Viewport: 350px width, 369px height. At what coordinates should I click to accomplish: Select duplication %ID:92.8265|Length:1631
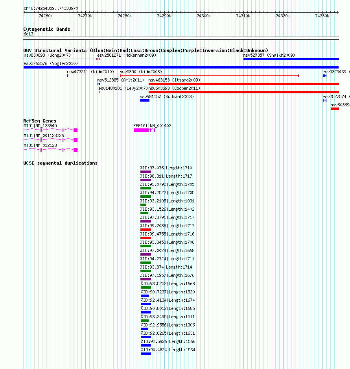click(x=168, y=333)
